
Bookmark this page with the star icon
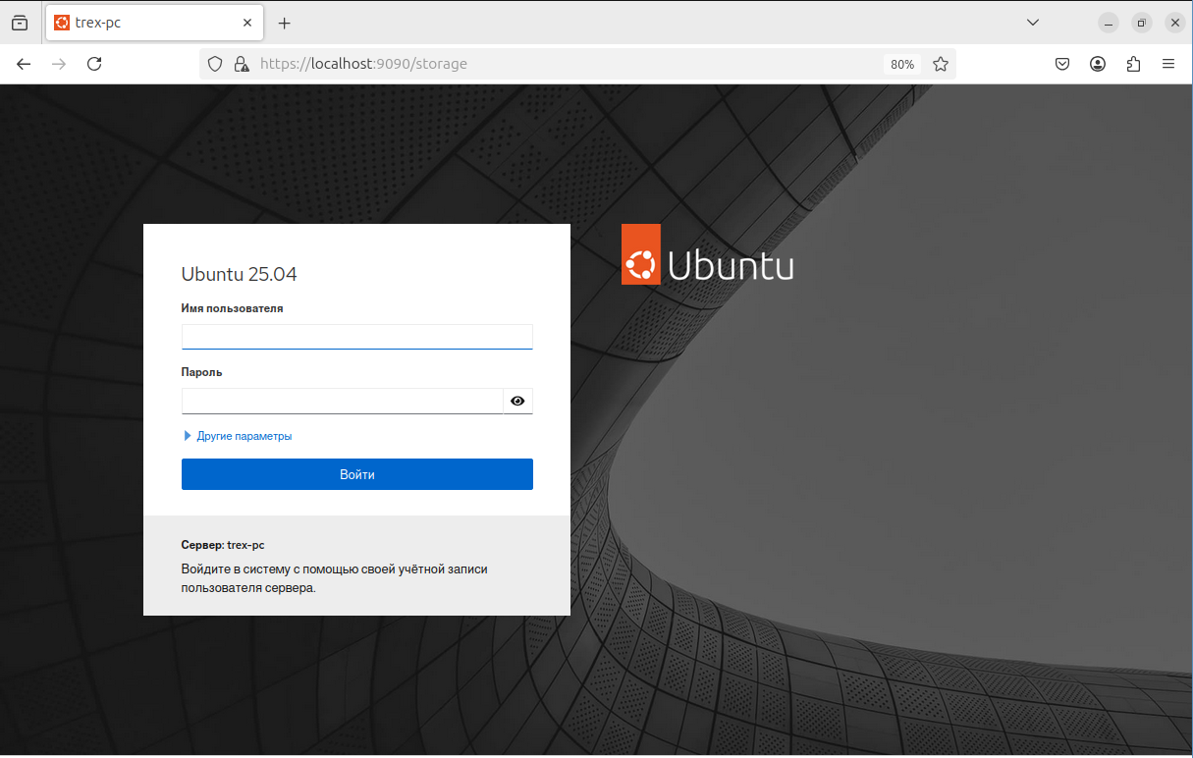[x=941, y=64]
